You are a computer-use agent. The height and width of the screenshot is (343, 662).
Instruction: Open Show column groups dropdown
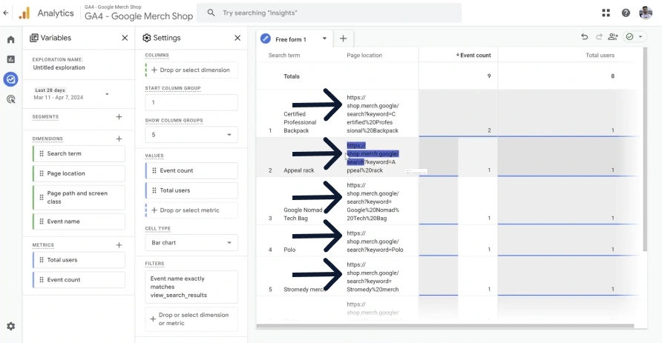click(x=191, y=135)
